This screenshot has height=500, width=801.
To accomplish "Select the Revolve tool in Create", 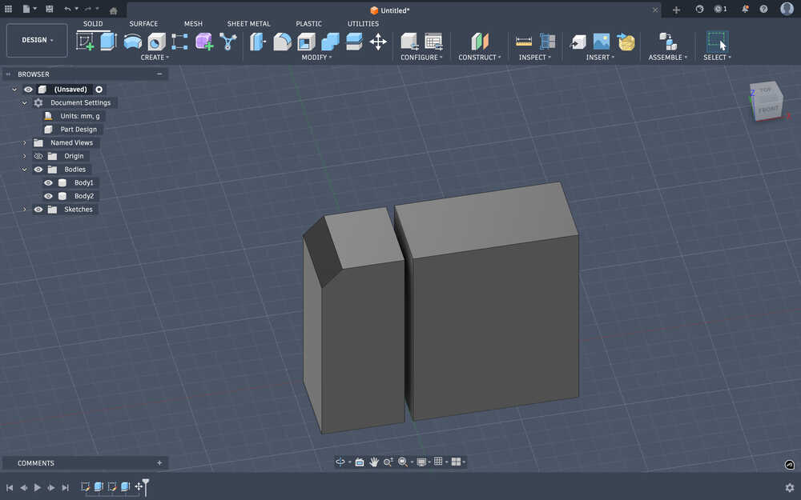I will tap(132, 41).
